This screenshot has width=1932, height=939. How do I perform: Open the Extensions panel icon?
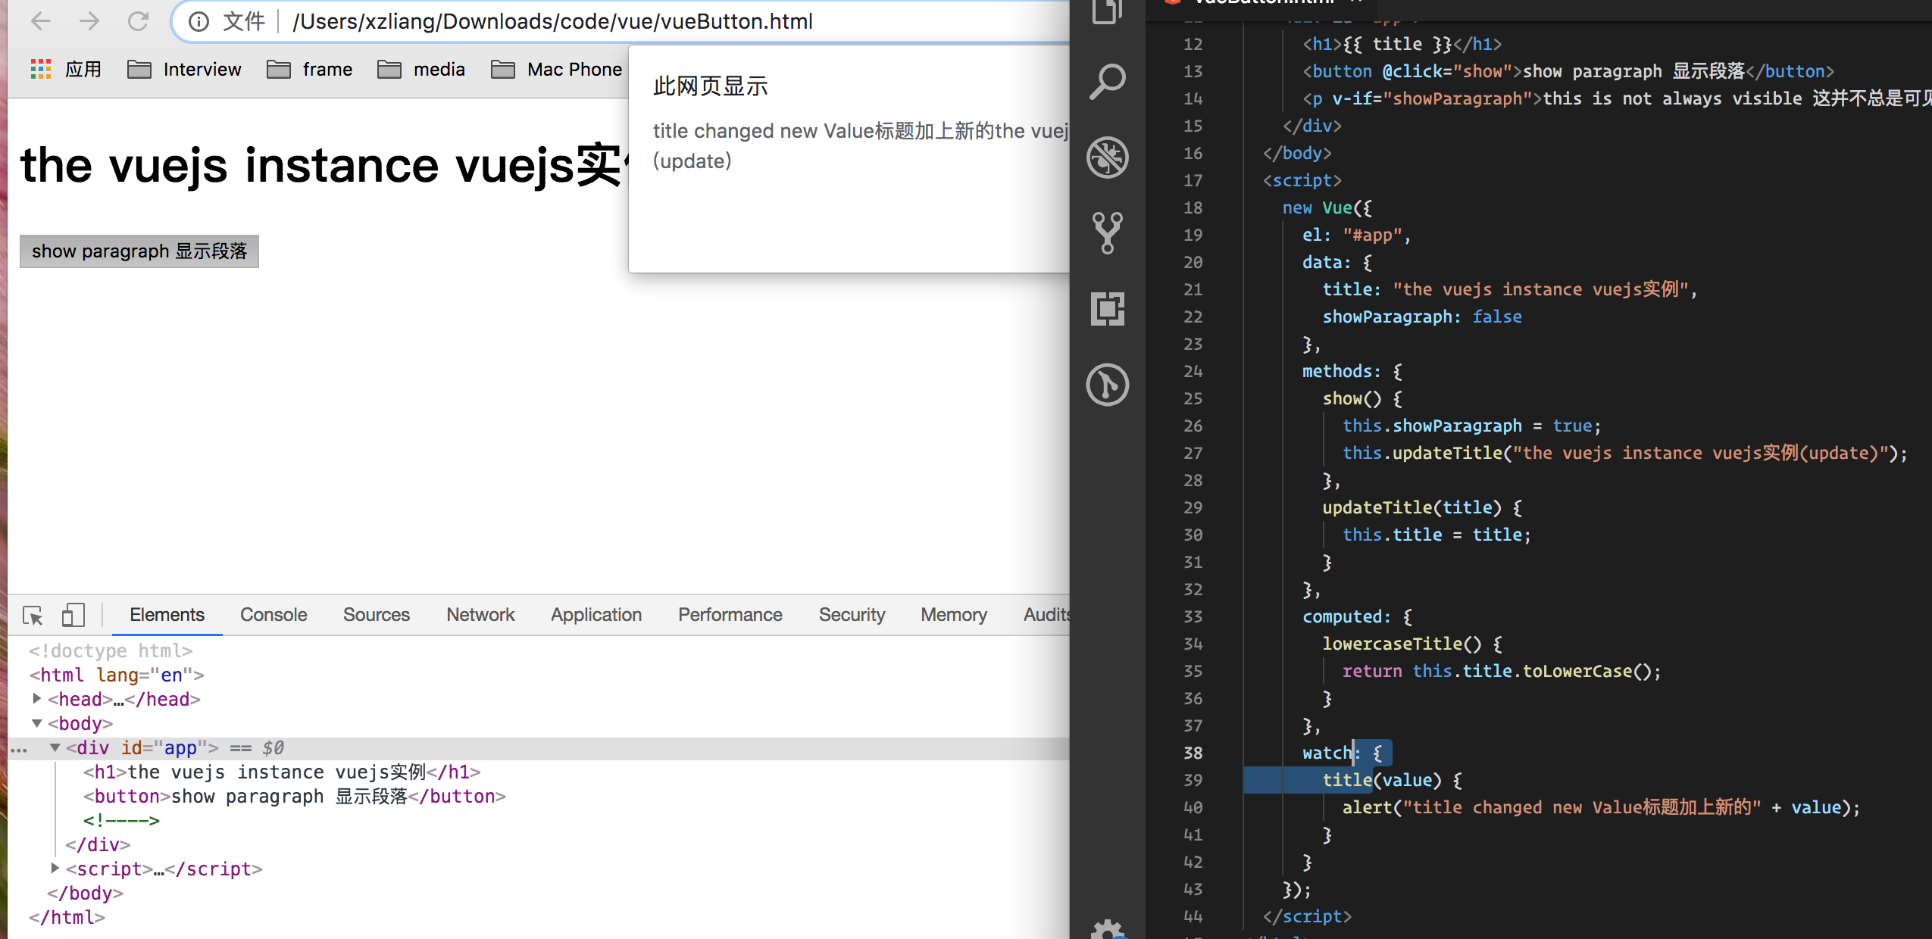pos(1107,308)
